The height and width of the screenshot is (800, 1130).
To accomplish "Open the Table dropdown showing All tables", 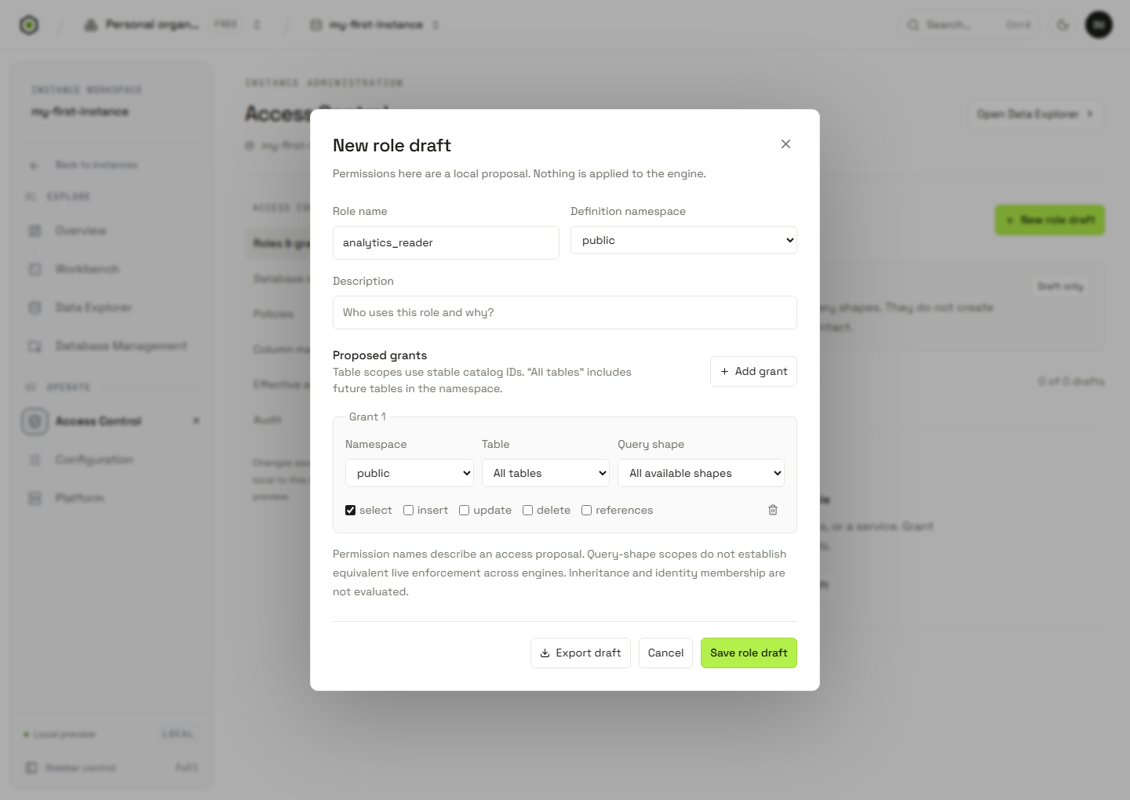I will (x=545, y=473).
